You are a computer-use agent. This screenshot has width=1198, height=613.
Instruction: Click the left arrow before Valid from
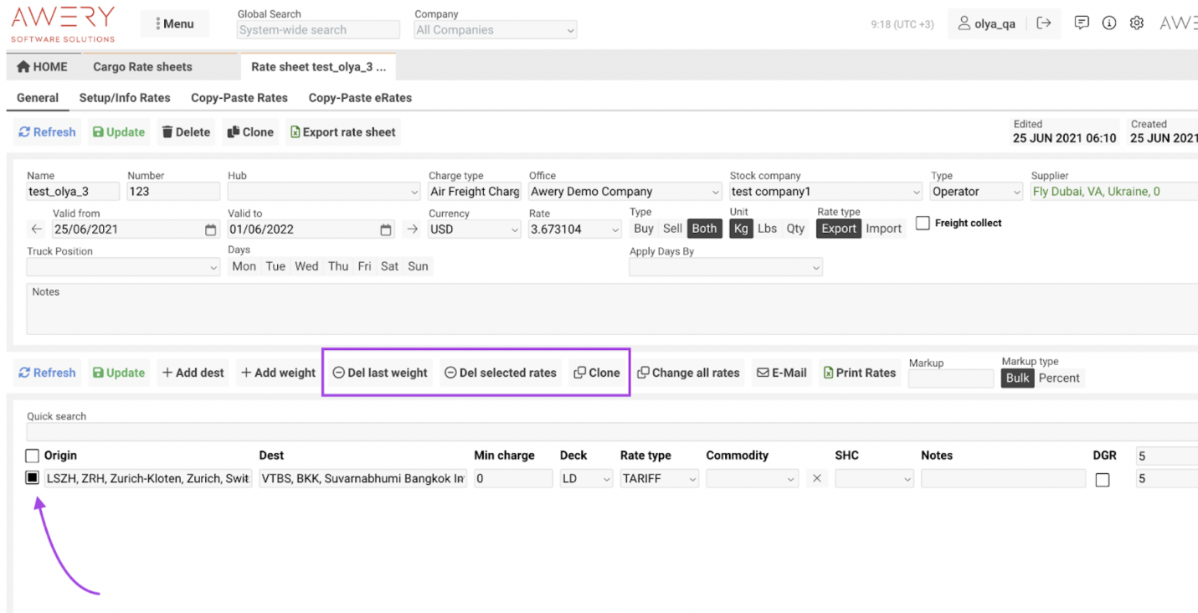click(x=36, y=229)
